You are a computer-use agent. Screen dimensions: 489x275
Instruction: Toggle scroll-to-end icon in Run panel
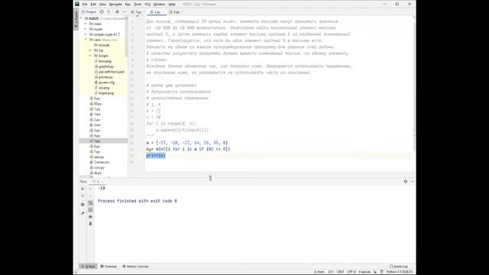click(x=90, y=210)
